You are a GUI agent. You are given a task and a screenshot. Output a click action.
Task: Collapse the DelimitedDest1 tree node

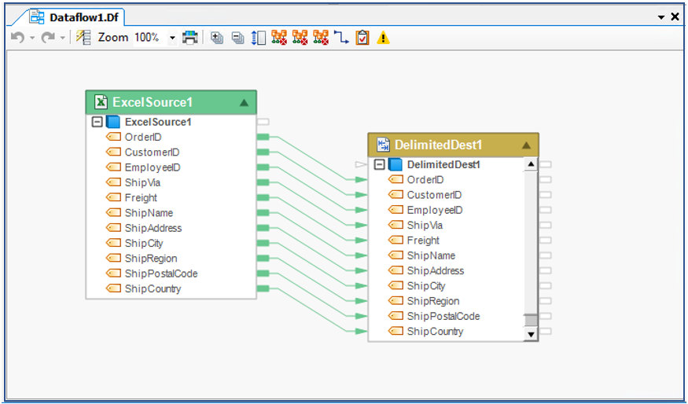379,164
